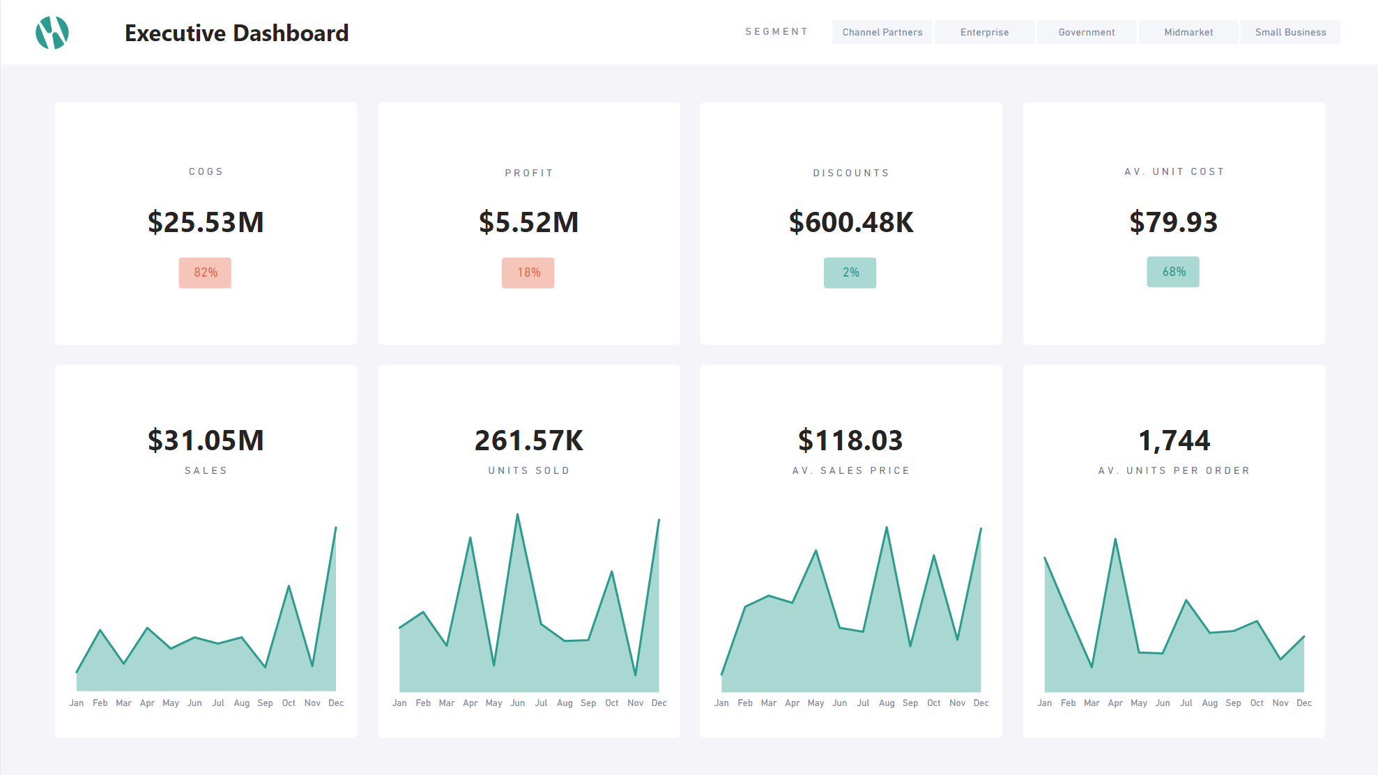Click the COGS card heading

click(x=206, y=171)
